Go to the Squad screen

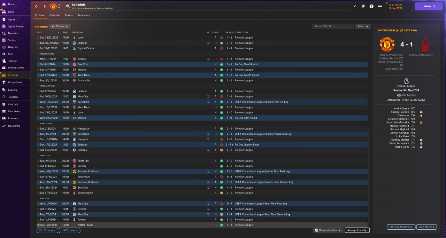[x=11, y=19]
